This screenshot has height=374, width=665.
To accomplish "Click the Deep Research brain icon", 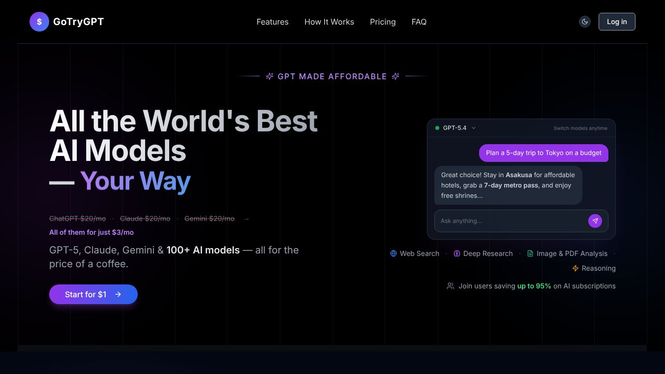I will point(457,253).
